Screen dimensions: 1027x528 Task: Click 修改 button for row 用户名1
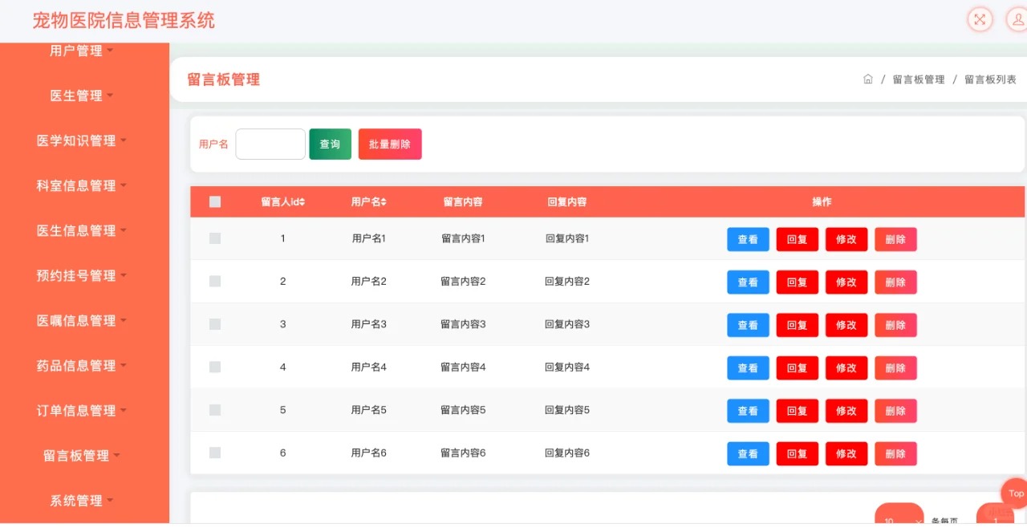[x=846, y=239]
